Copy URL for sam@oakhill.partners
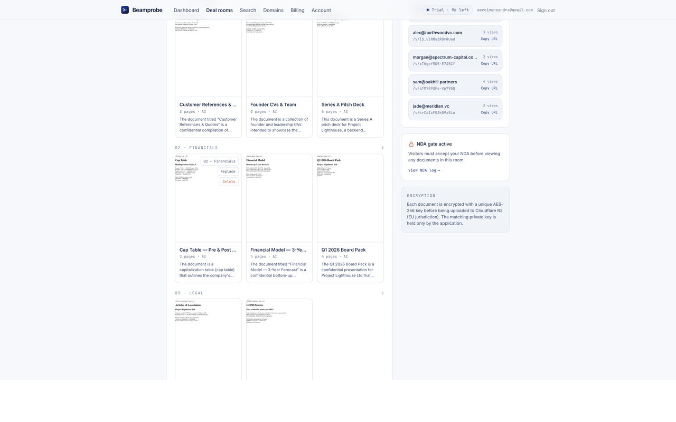Image resolution: width=676 pixels, height=422 pixels. click(489, 88)
